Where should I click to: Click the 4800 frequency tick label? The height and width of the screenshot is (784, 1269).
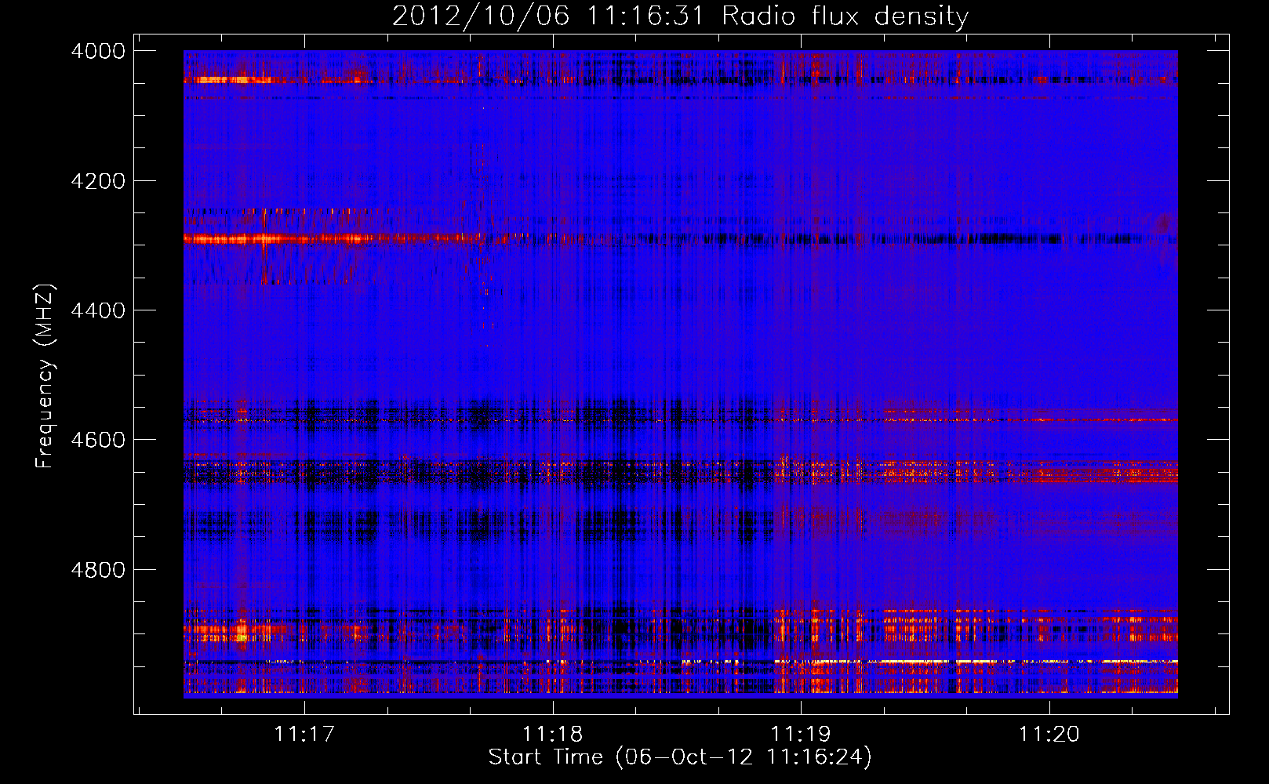pos(98,570)
